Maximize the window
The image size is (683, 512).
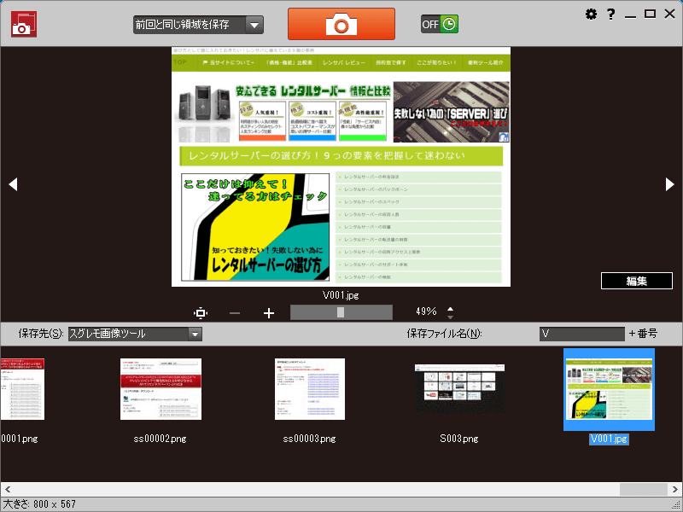tap(650, 14)
